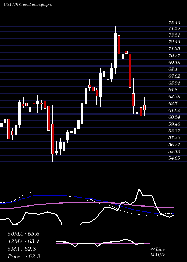Click the 72.43 price axis label
Image resolution: width=187 pixels, height=262 pixels.
point(174,42)
